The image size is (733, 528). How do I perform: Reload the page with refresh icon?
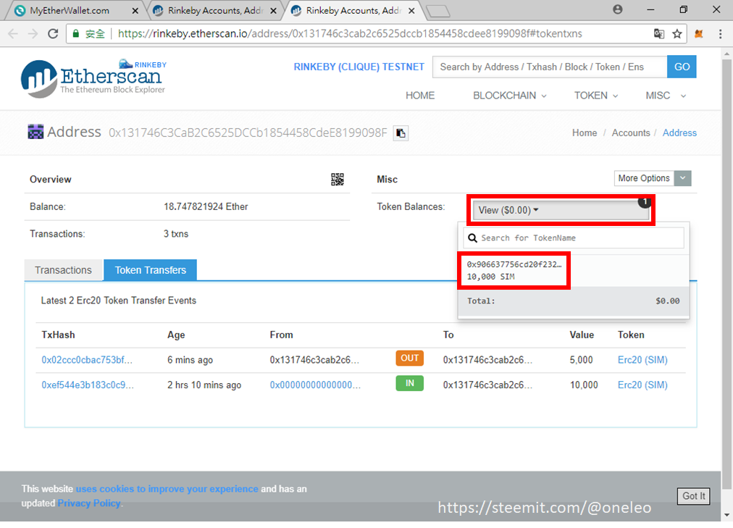point(53,33)
